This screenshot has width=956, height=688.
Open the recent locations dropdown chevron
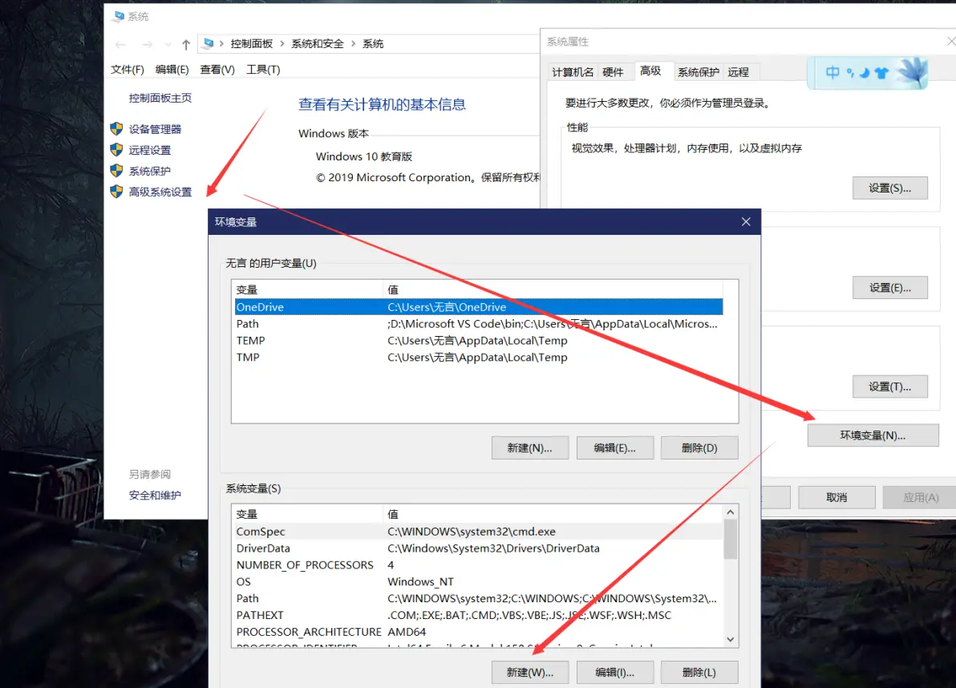[x=168, y=44]
